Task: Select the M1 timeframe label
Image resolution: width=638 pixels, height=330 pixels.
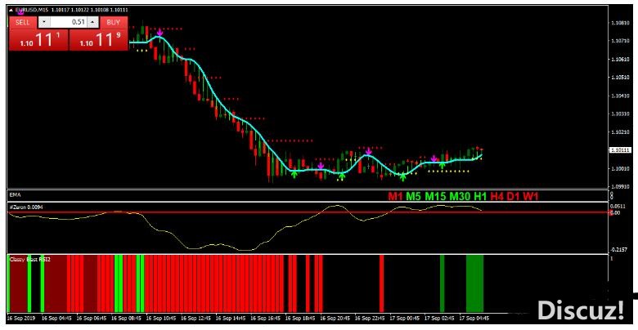Action: click(x=396, y=196)
